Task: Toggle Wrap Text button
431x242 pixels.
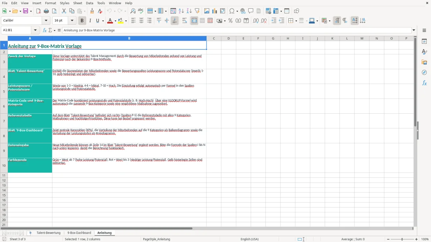Action: coord(185,21)
